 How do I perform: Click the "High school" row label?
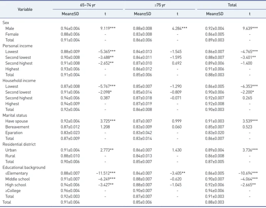click(x=16, y=185)
